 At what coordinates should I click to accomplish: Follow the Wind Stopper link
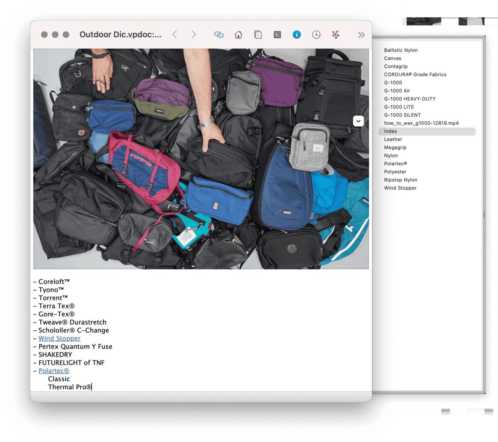[x=59, y=339]
